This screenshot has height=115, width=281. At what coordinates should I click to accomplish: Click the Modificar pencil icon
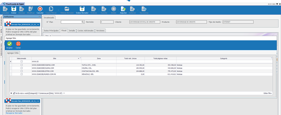point(31,9)
